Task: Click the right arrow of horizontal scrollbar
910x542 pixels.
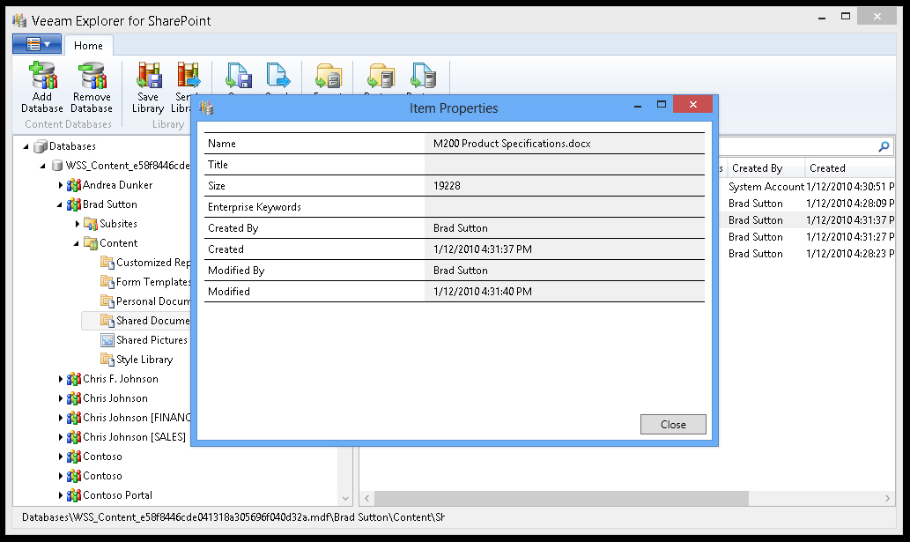Action: (x=887, y=499)
